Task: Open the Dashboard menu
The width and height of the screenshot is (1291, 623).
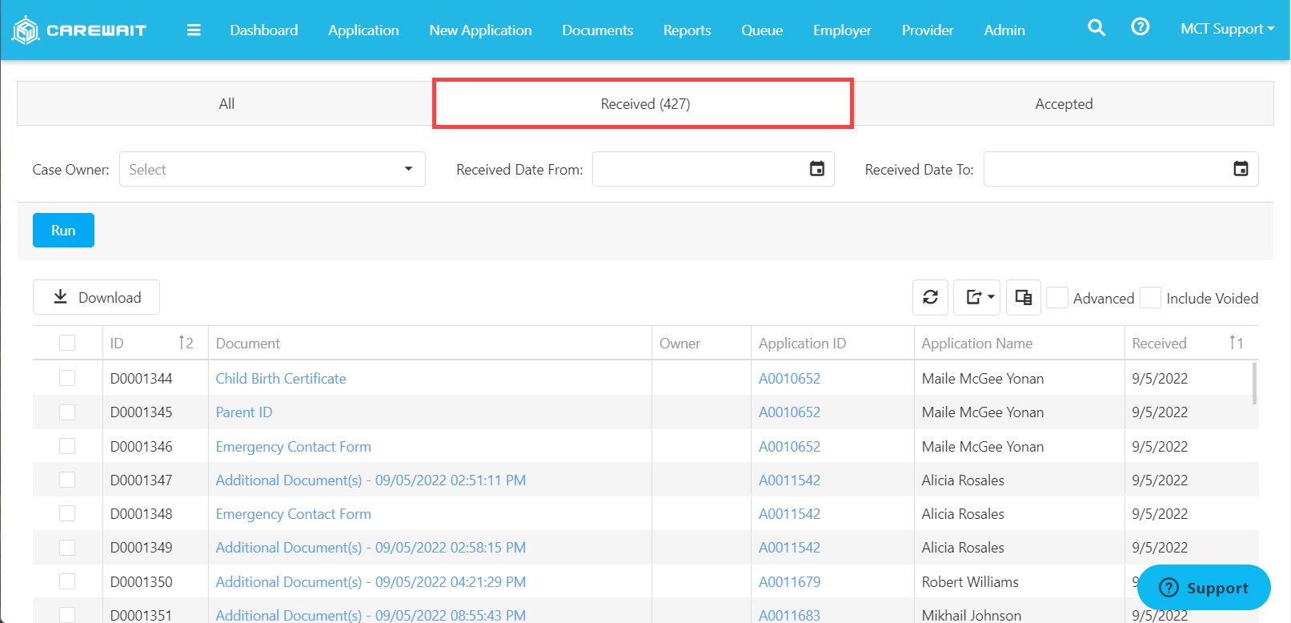Action: coord(264,30)
